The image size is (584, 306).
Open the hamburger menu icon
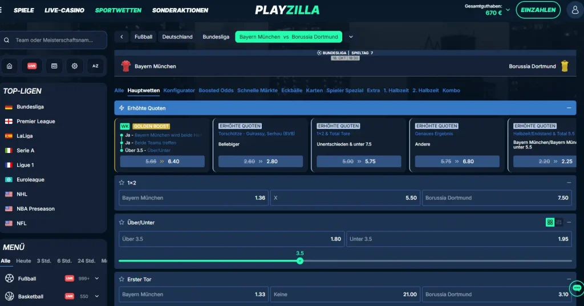(x=1, y=10)
